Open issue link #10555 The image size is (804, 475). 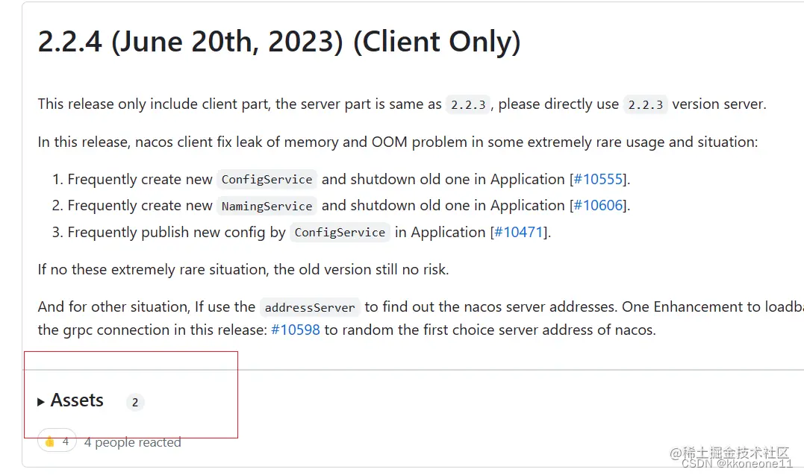click(598, 180)
